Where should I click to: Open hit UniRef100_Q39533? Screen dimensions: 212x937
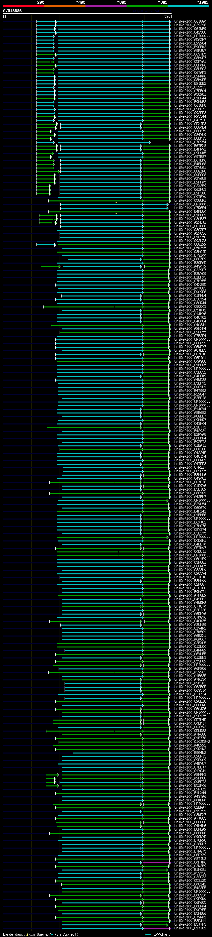tap(190, 87)
